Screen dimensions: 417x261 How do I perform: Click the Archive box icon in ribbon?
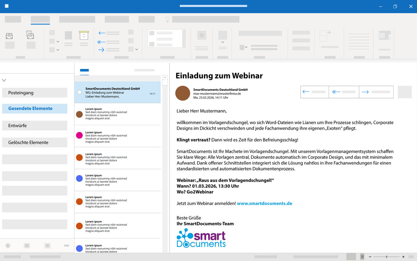point(84,35)
